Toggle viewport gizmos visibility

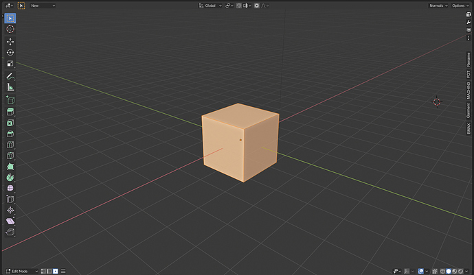click(407, 271)
